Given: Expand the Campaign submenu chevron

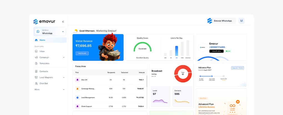Looking at the screenshot, I should (x=64, y=57).
